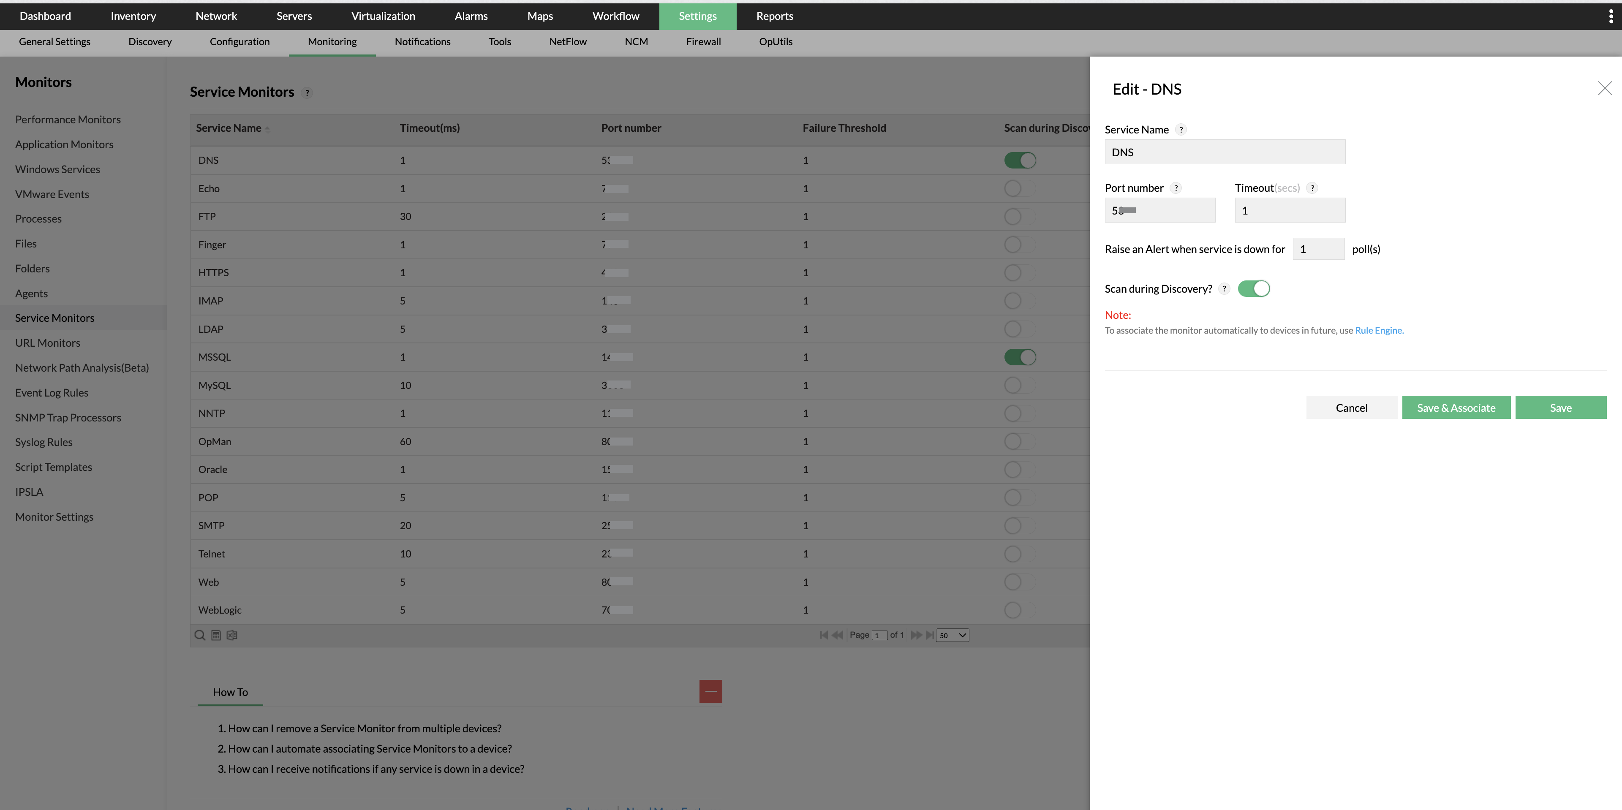Enable Scan during Discovery for Echo row
This screenshot has height=810, width=1622.
(1019, 188)
